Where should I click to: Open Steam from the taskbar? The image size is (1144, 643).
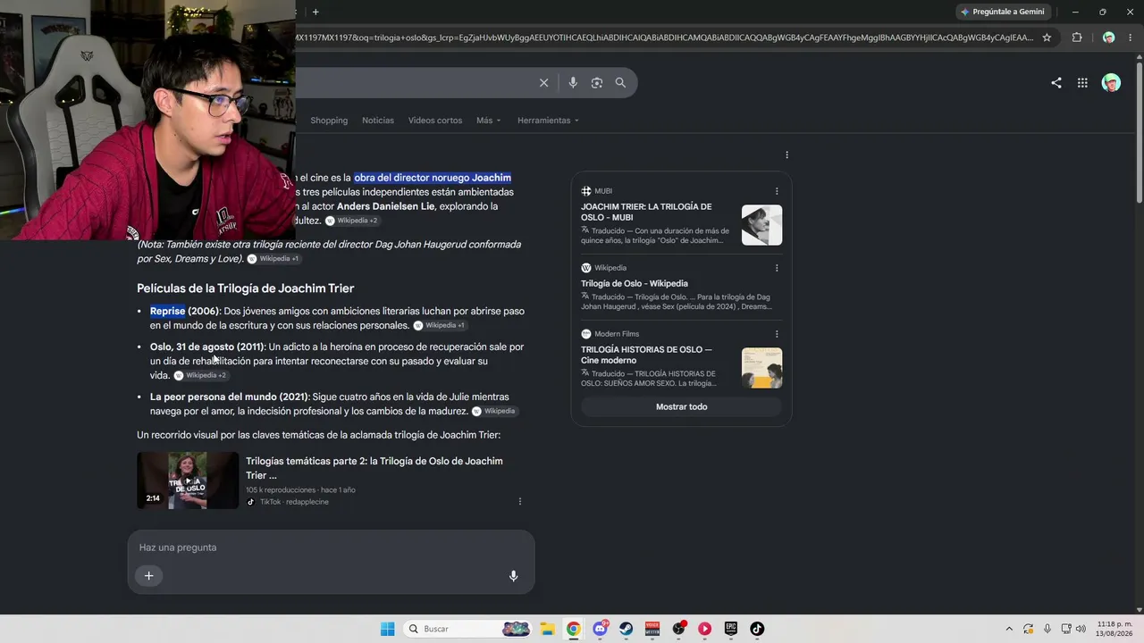626,629
